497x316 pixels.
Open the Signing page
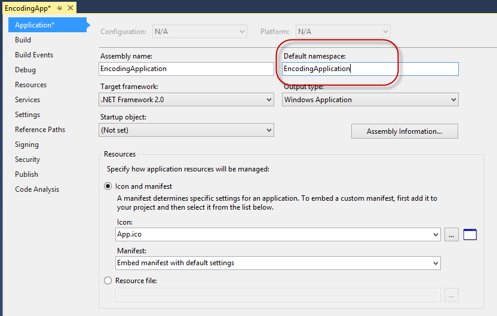[x=27, y=145]
